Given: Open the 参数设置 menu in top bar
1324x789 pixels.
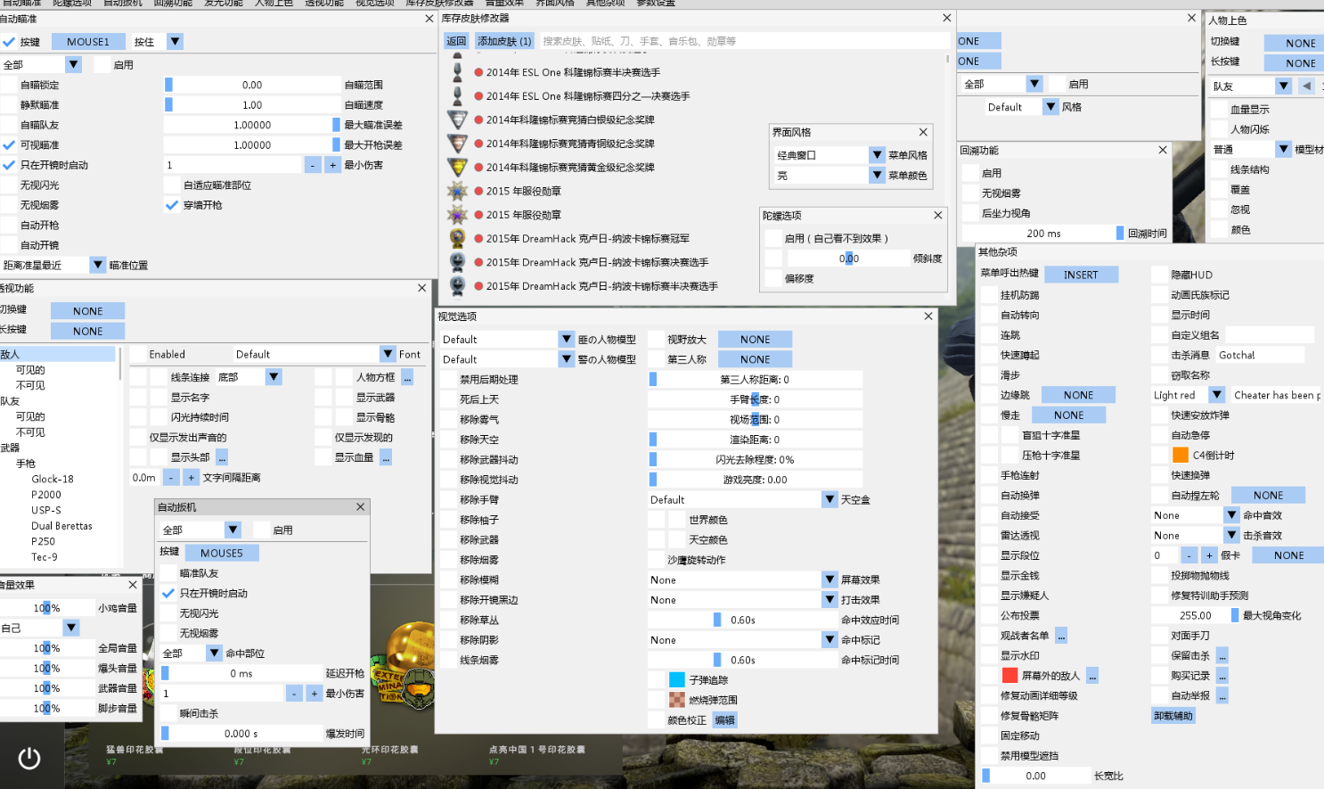Looking at the screenshot, I should (655, 3).
